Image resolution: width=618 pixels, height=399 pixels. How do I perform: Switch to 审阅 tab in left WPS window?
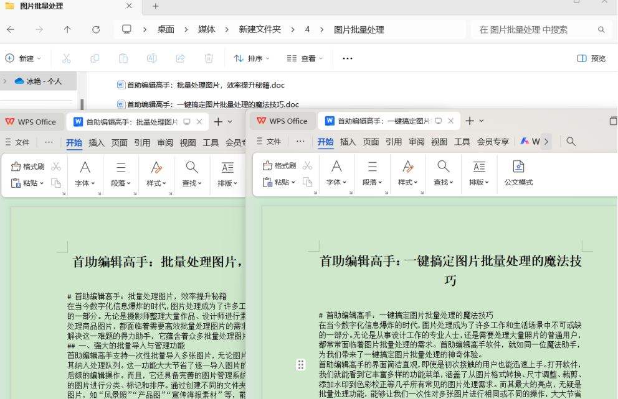pyautogui.click(x=165, y=142)
